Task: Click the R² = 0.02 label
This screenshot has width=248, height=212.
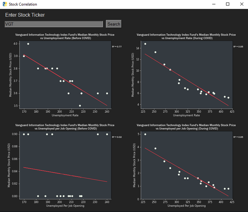Action: point(117,137)
